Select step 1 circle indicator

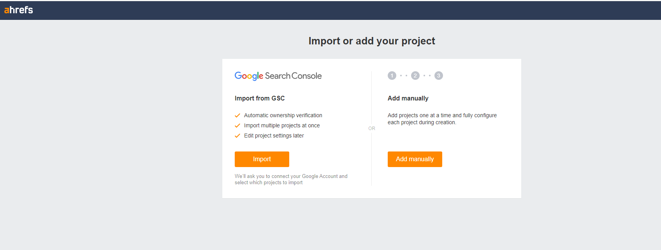click(x=392, y=76)
